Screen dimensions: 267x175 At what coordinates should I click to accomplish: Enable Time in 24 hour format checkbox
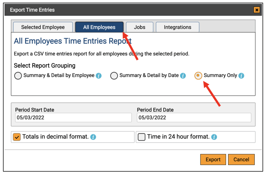pyautogui.click(x=142, y=137)
